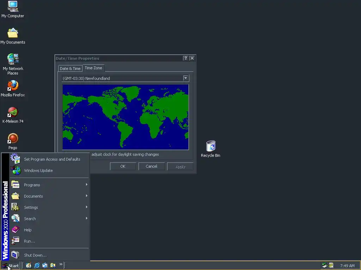Click the world time zone map
Image resolution: width=361 pixels, height=270 pixels.
(x=126, y=117)
